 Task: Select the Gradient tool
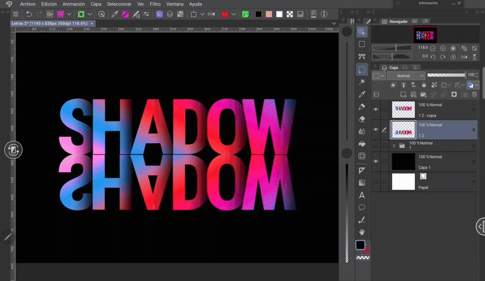click(x=362, y=182)
